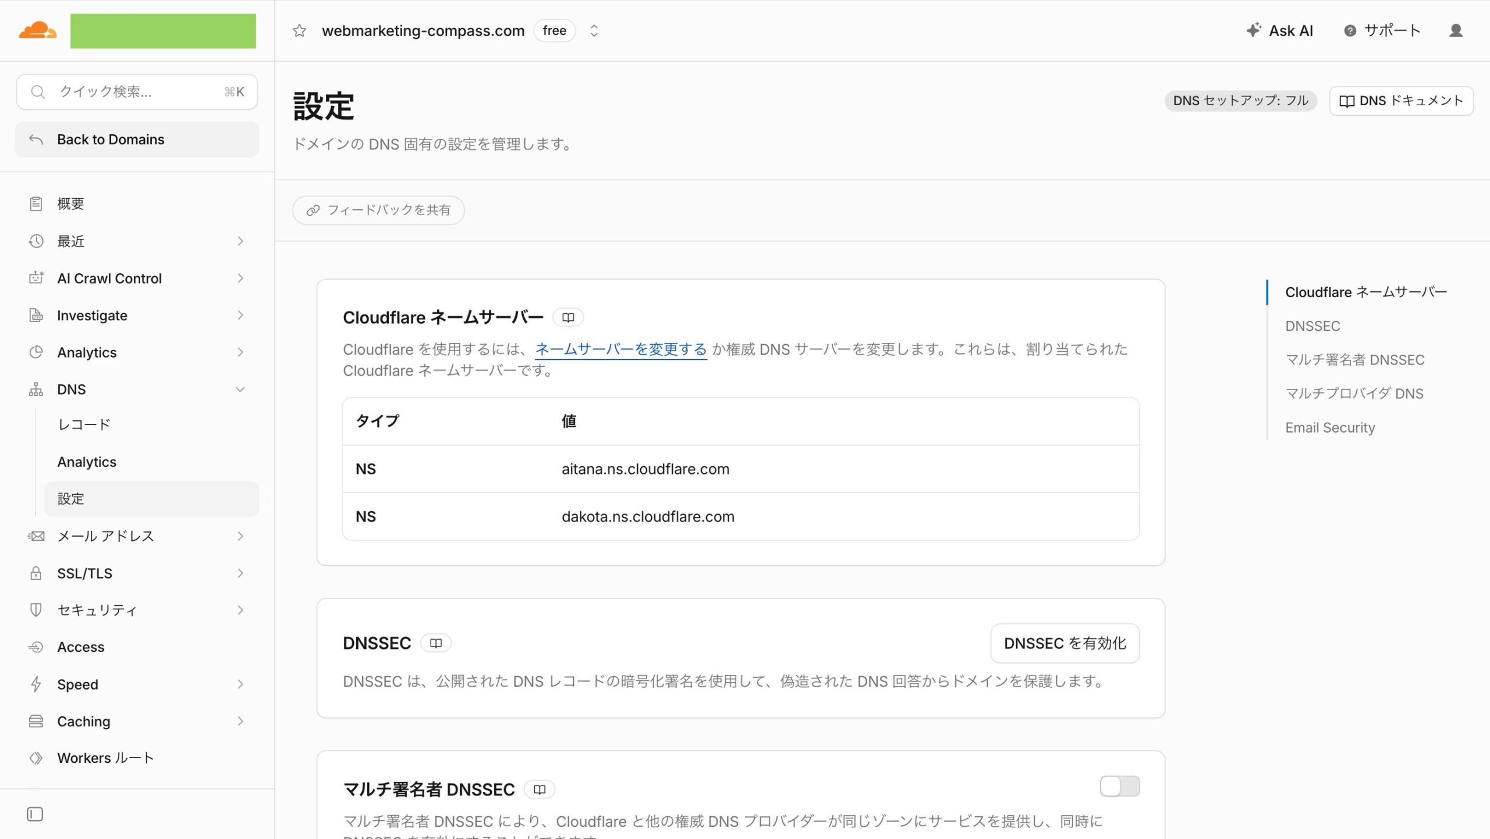
Task: Expand the SSL/TLS chevron
Action: point(240,573)
